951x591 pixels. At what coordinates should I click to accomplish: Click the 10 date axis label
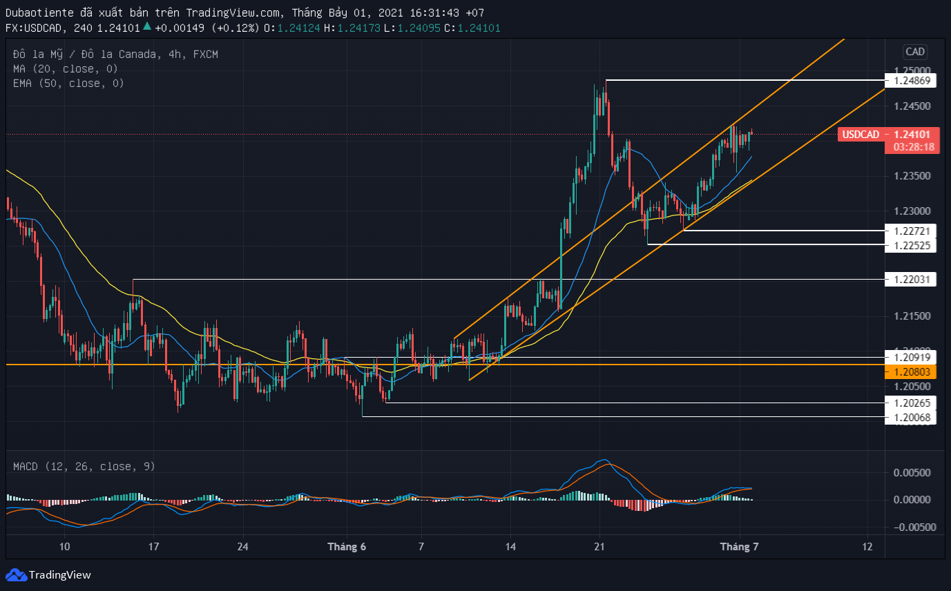coord(64,547)
